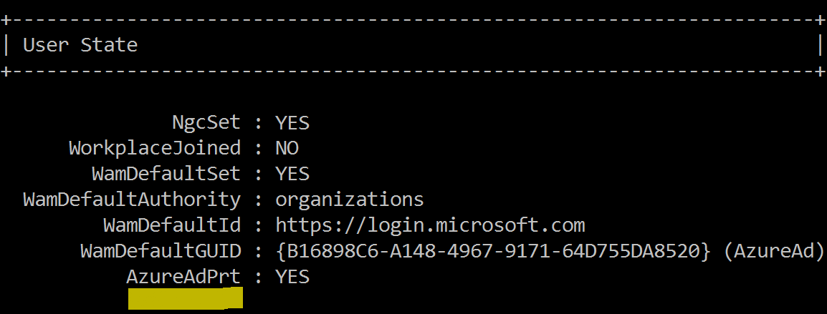827x314 pixels.
Task: Click the NgcSet label
Action: (206, 123)
